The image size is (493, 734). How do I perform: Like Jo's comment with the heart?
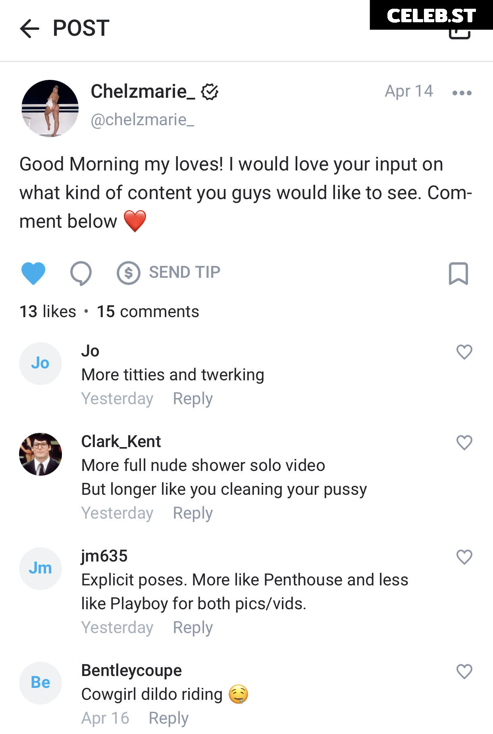(464, 352)
